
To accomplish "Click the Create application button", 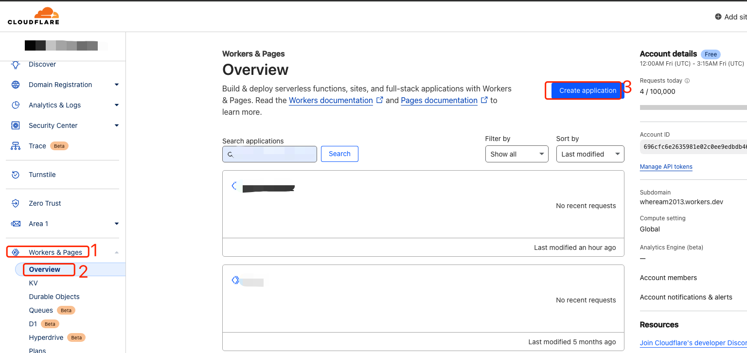I will (x=588, y=90).
